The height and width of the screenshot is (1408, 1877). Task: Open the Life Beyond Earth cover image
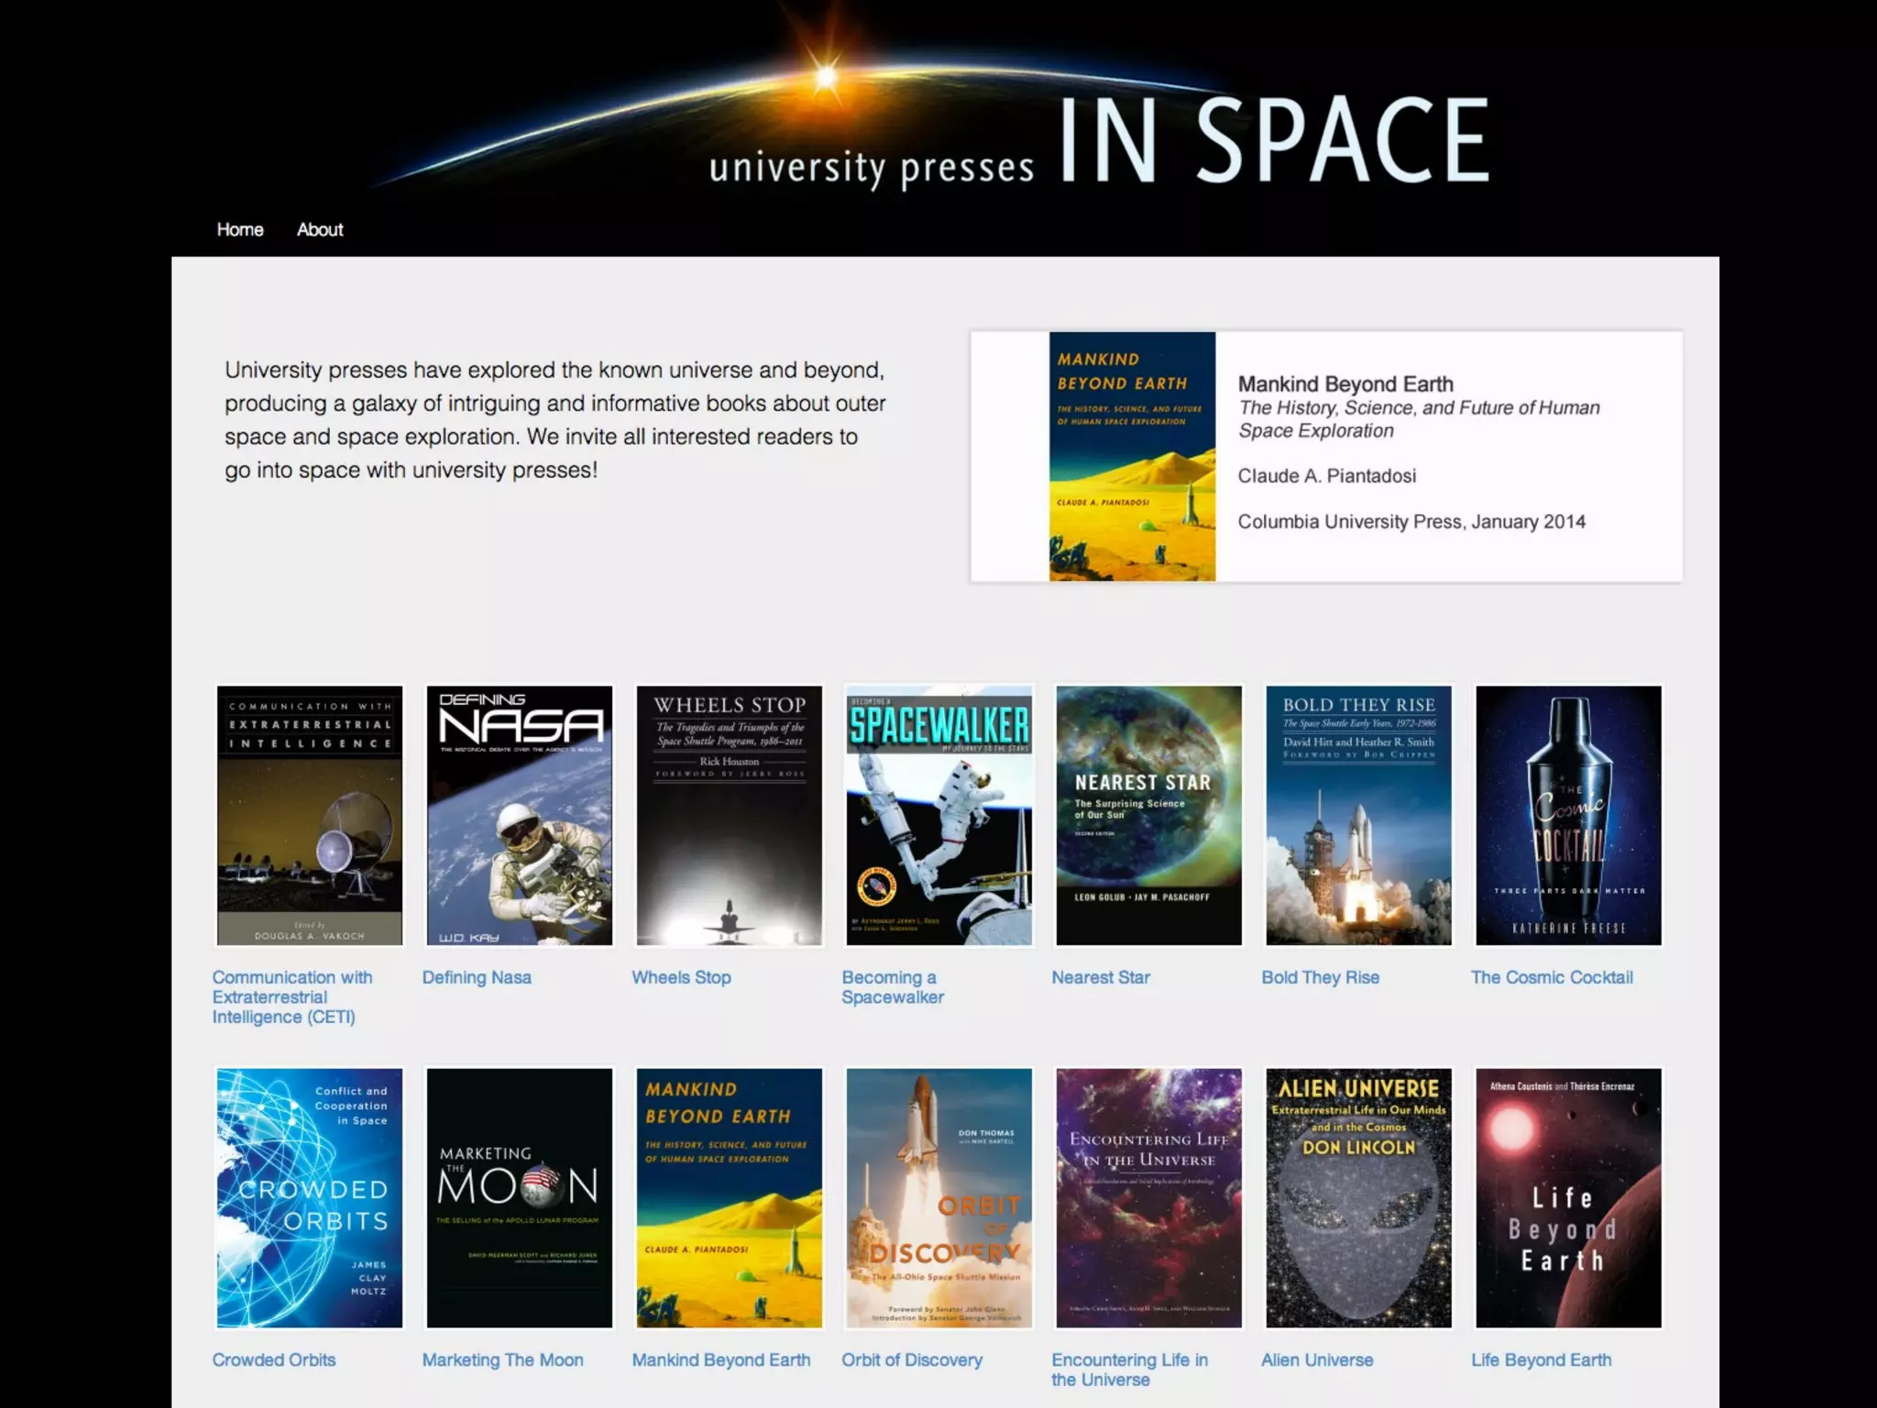point(1568,1197)
